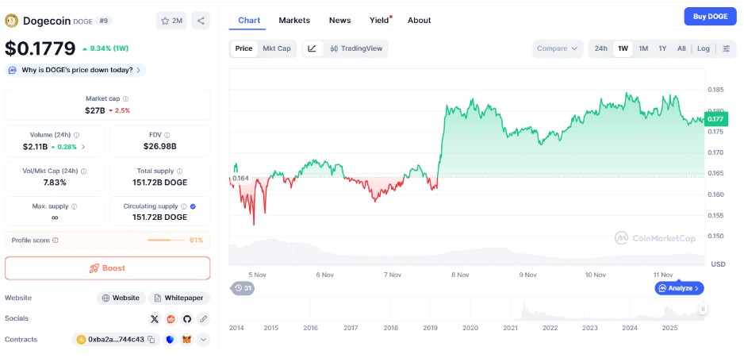744x358 pixels.
Task: Open chart settings icon beside Log
Action: [x=726, y=48]
